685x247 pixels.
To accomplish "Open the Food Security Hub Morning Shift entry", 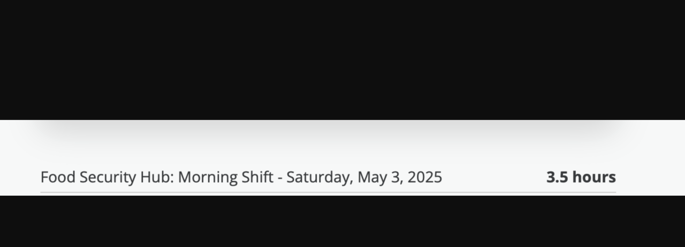I will 241,177.
